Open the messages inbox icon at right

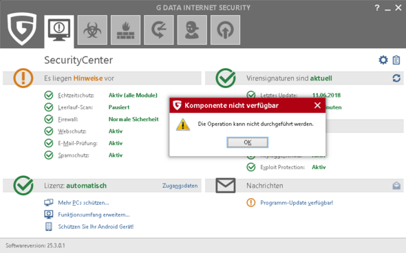[x=396, y=186]
